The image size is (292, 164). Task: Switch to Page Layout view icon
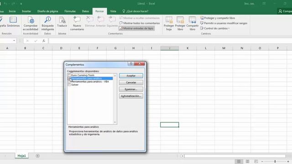point(247,161)
